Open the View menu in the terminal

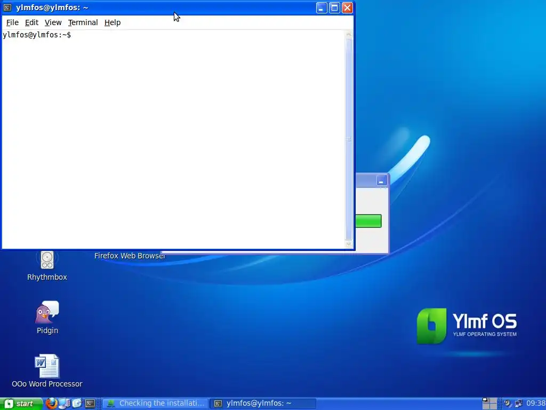point(53,22)
